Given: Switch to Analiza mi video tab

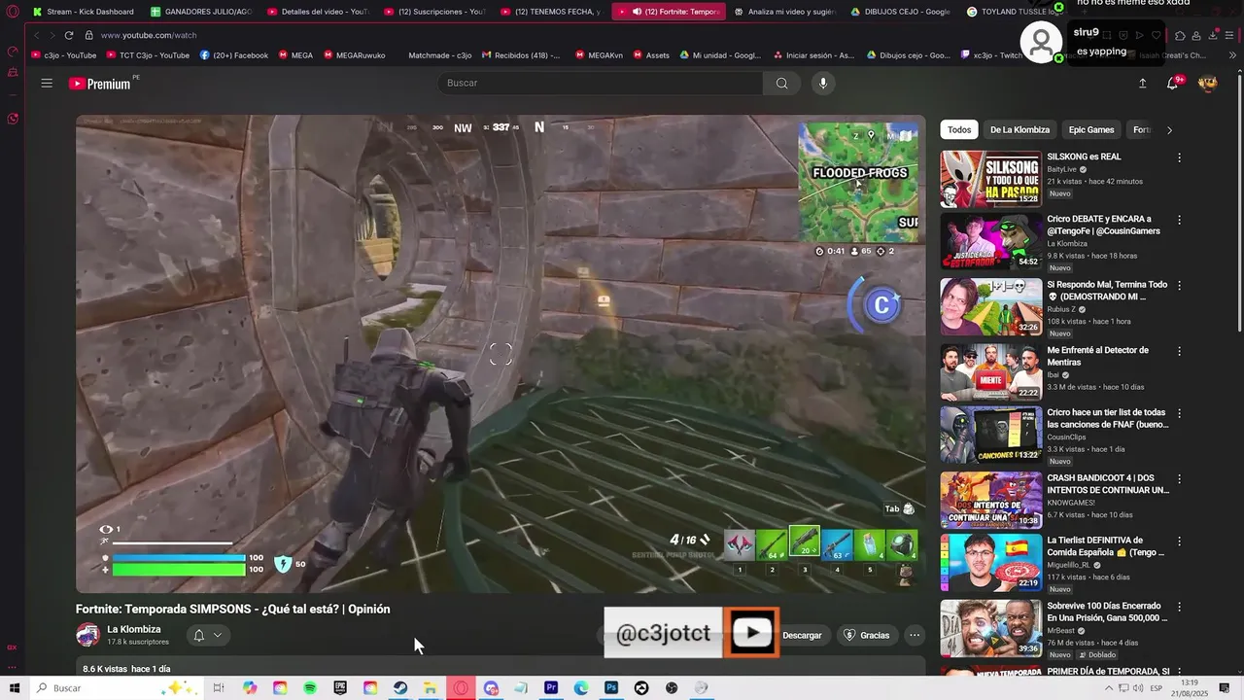Looking at the screenshot, I should click(784, 12).
